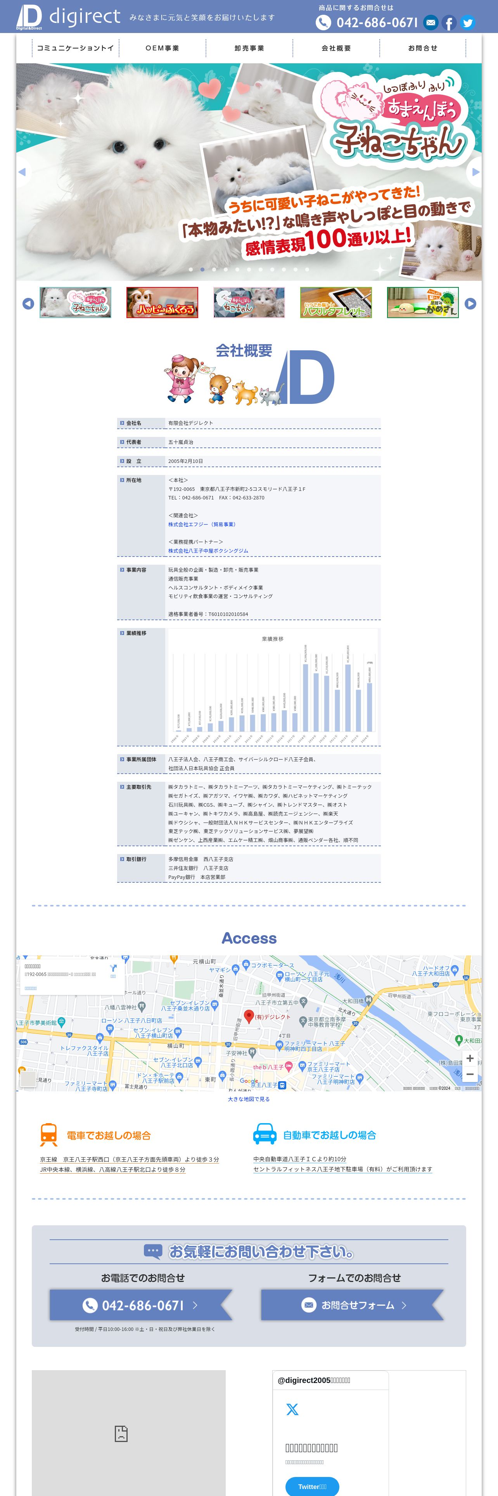Open かめさん thumbnail banner
The image size is (498, 1496).
[x=423, y=303]
